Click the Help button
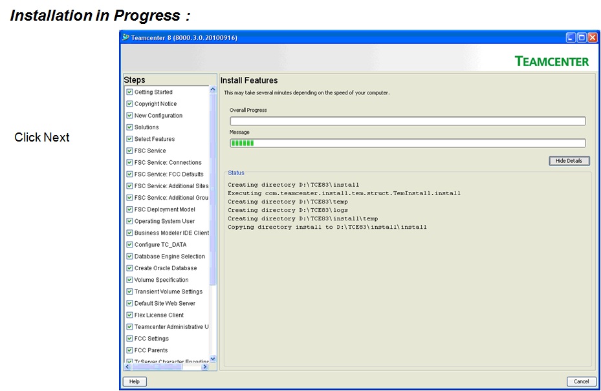Image resolution: width=601 pixels, height=391 pixels. tap(134, 381)
